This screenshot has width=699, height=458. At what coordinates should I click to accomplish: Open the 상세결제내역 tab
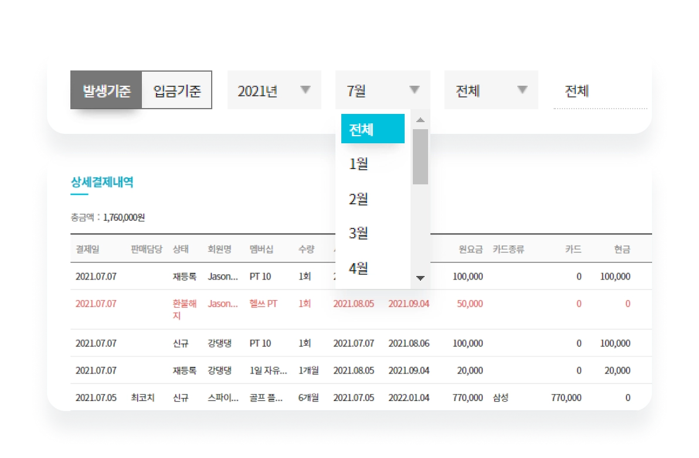pos(102,182)
